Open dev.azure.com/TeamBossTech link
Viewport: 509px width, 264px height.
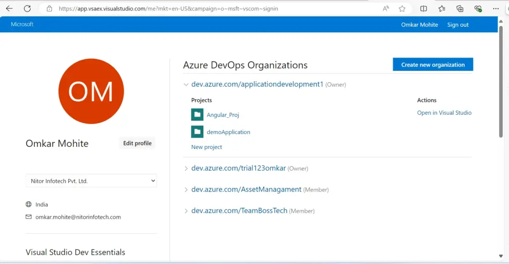(239, 210)
